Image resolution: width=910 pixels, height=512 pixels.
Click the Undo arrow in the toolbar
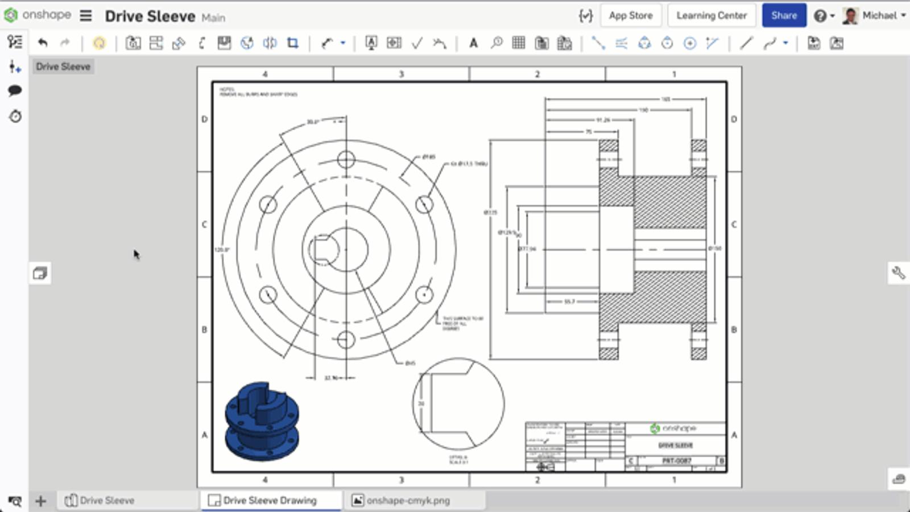[43, 43]
